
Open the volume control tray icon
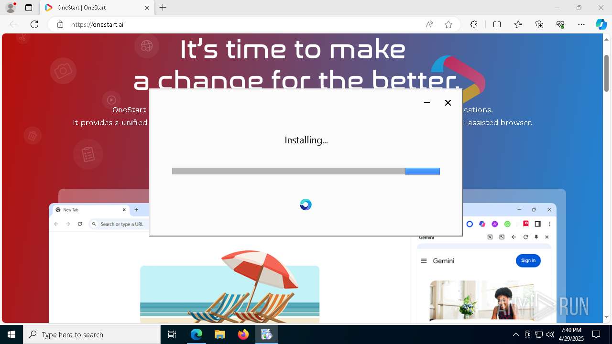[x=550, y=334]
